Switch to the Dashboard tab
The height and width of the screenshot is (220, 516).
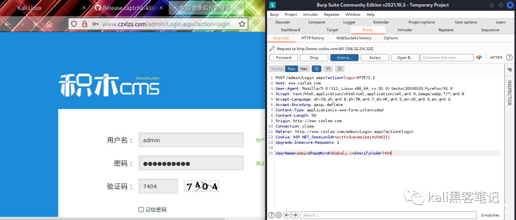point(290,30)
